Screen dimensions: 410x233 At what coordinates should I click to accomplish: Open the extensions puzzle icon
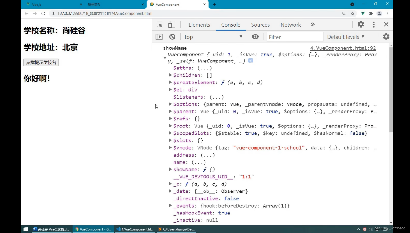tap(371, 13)
